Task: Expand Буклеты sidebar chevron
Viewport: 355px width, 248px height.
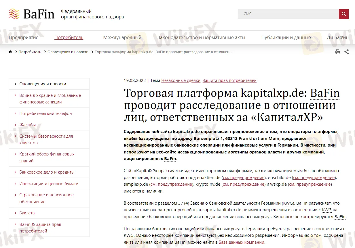Action: click(15, 213)
